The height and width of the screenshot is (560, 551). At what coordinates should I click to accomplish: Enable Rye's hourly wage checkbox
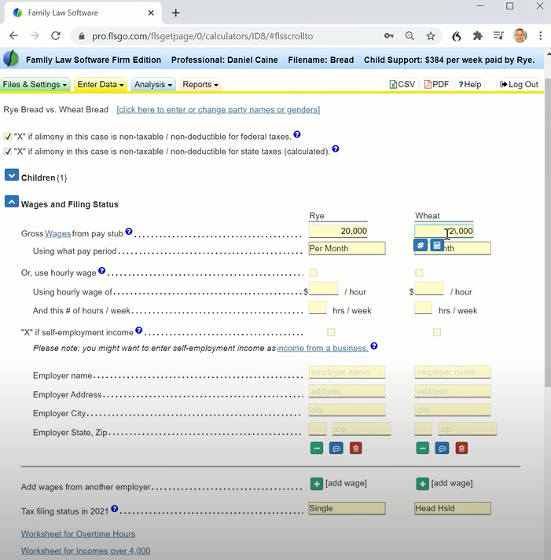coord(314,273)
